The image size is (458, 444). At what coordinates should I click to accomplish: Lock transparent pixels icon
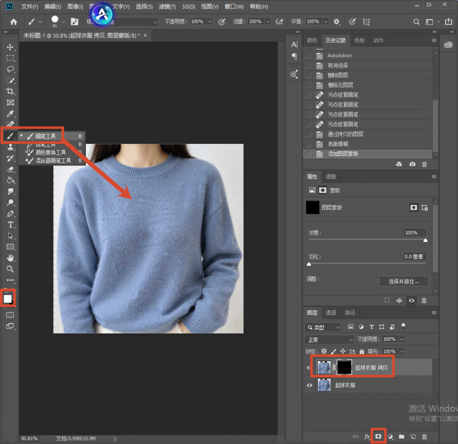(324, 351)
